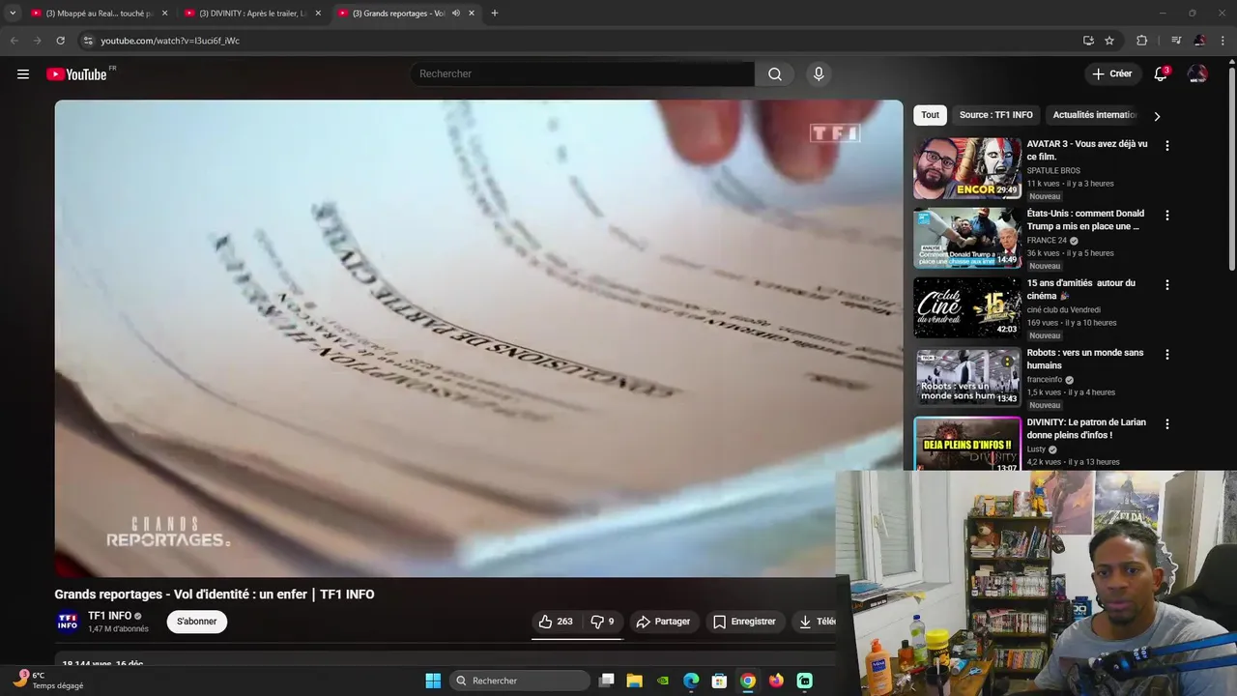This screenshot has height=696, width=1237.
Task: Close the DIVINITY trailer tab
Action: [318, 14]
